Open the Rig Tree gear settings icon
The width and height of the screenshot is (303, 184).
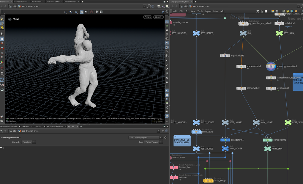[165, 138]
